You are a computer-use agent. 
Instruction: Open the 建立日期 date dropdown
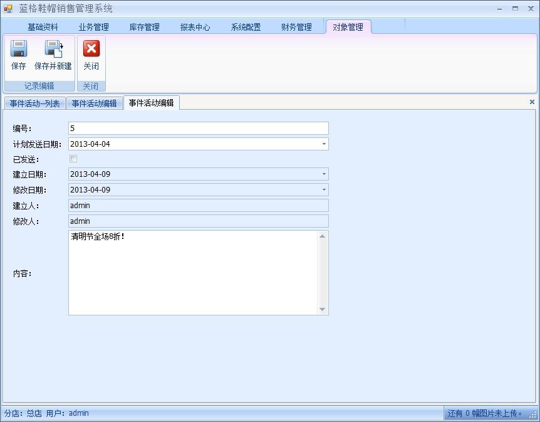[x=324, y=174]
